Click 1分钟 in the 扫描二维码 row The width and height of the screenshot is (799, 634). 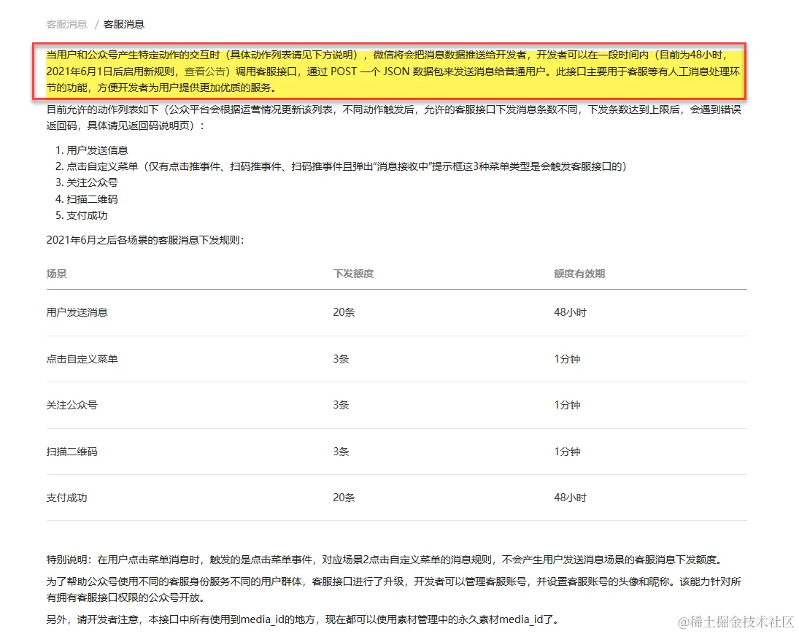pyautogui.click(x=567, y=452)
